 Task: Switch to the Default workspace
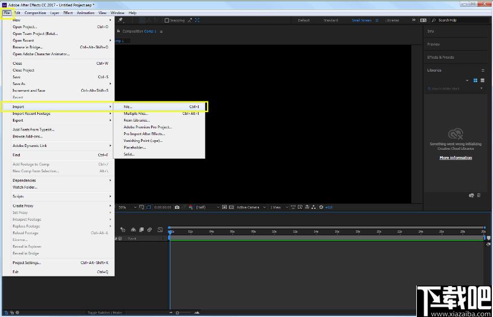(303, 20)
